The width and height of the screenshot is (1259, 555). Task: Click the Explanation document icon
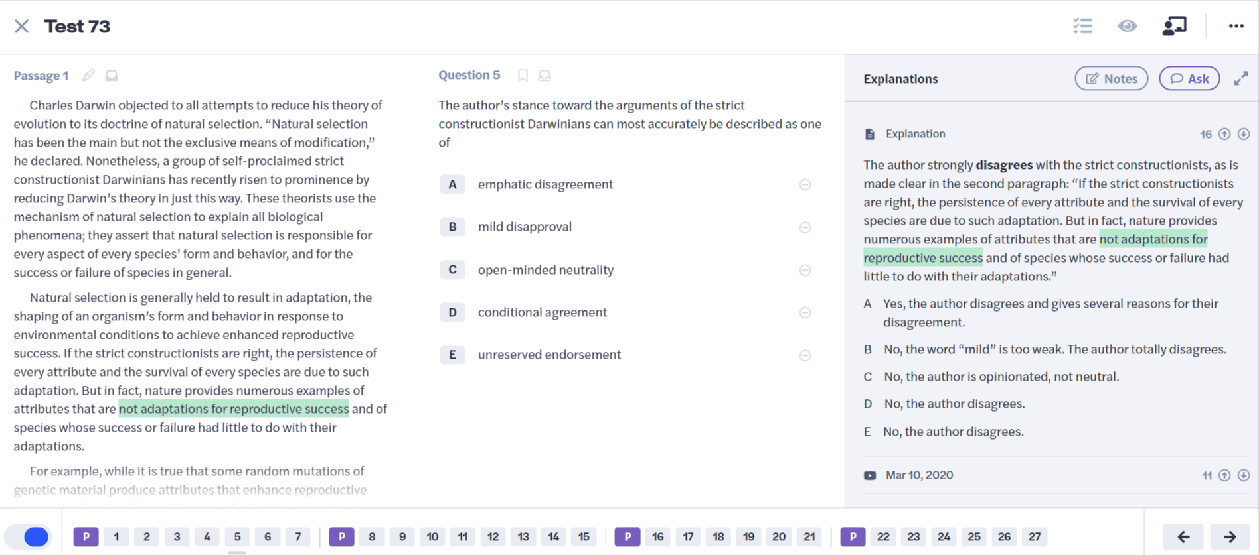pyautogui.click(x=870, y=134)
